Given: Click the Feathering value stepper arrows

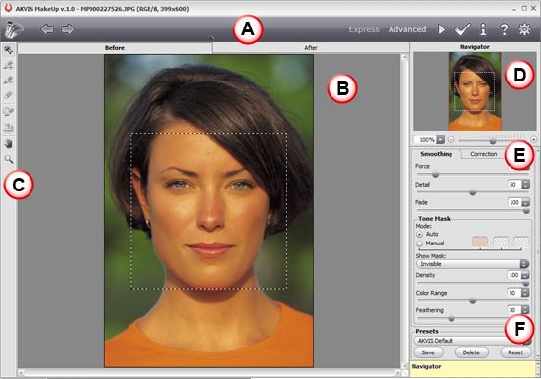Looking at the screenshot, I should 525,310.
